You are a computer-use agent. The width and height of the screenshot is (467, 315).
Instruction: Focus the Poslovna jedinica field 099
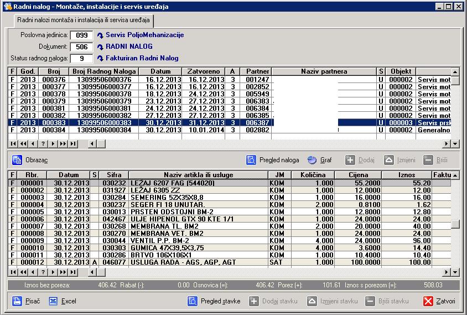click(81, 35)
